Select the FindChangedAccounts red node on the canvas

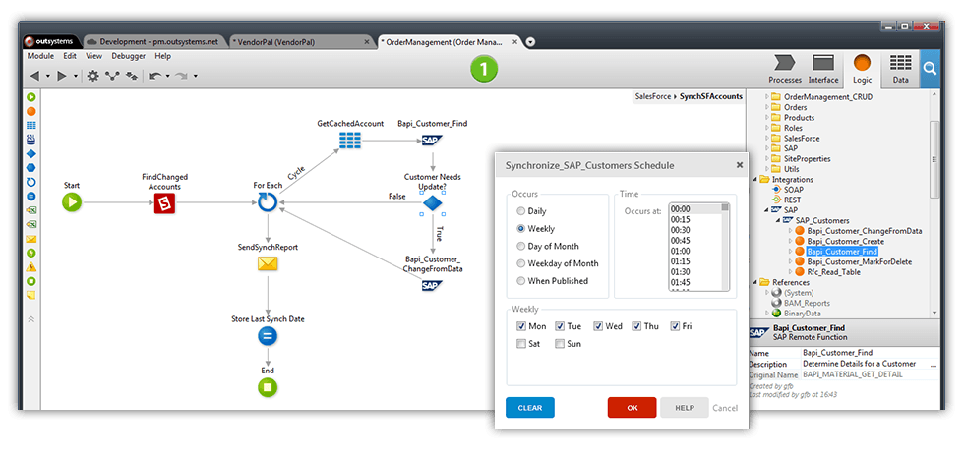164,202
